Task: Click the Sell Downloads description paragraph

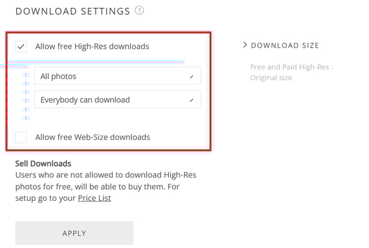Action: pyautogui.click(x=106, y=186)
